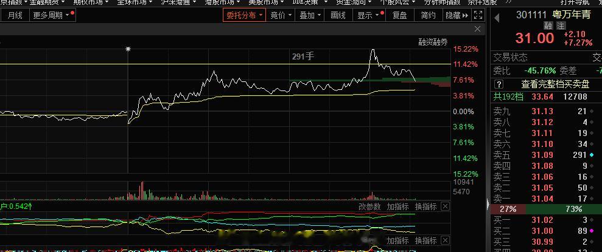Click the 27% sell ratio bar
The width and height of the screenshot is (602, 252).
click(x=508, y=209)
